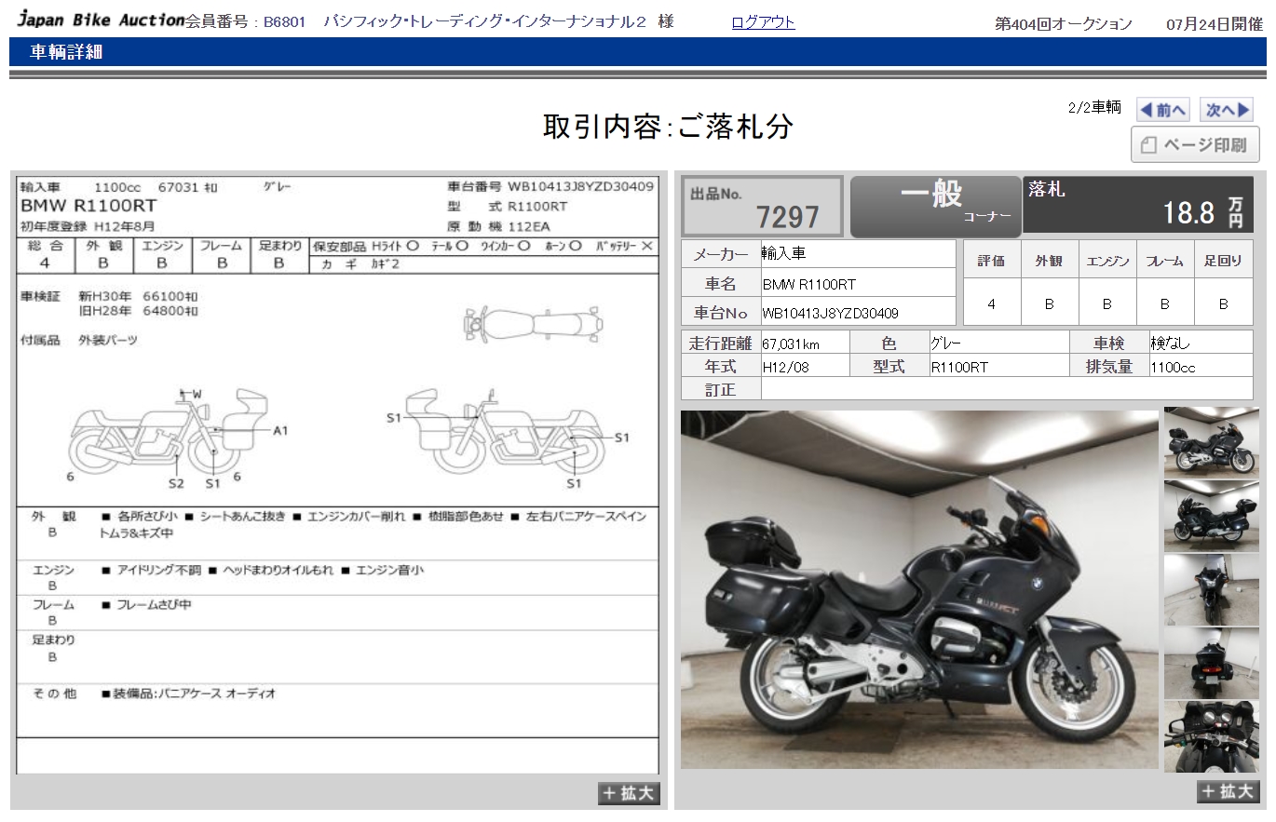Viewport: 1276px width, 822px height.
Task: Click the 車名 BMW R1100RT table cell
Action: pyautogui.click(x=858, y=284)
